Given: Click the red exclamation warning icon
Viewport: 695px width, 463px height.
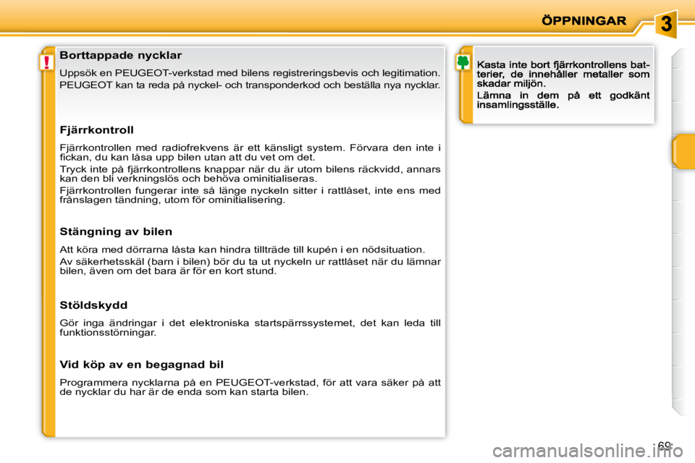Looking at the screenshot, I should pyautogui.click(x=46, y=62).
